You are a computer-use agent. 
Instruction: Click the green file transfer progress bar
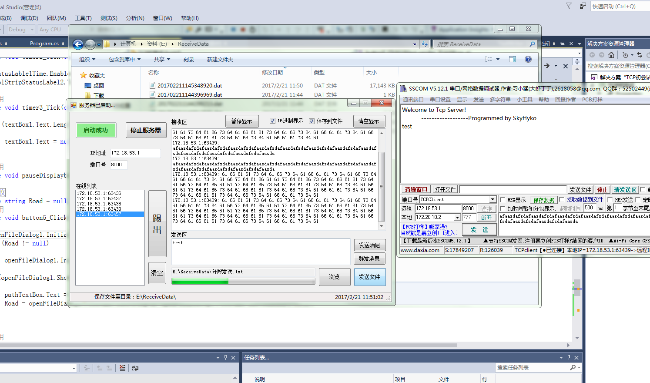(x=243, y=282)
